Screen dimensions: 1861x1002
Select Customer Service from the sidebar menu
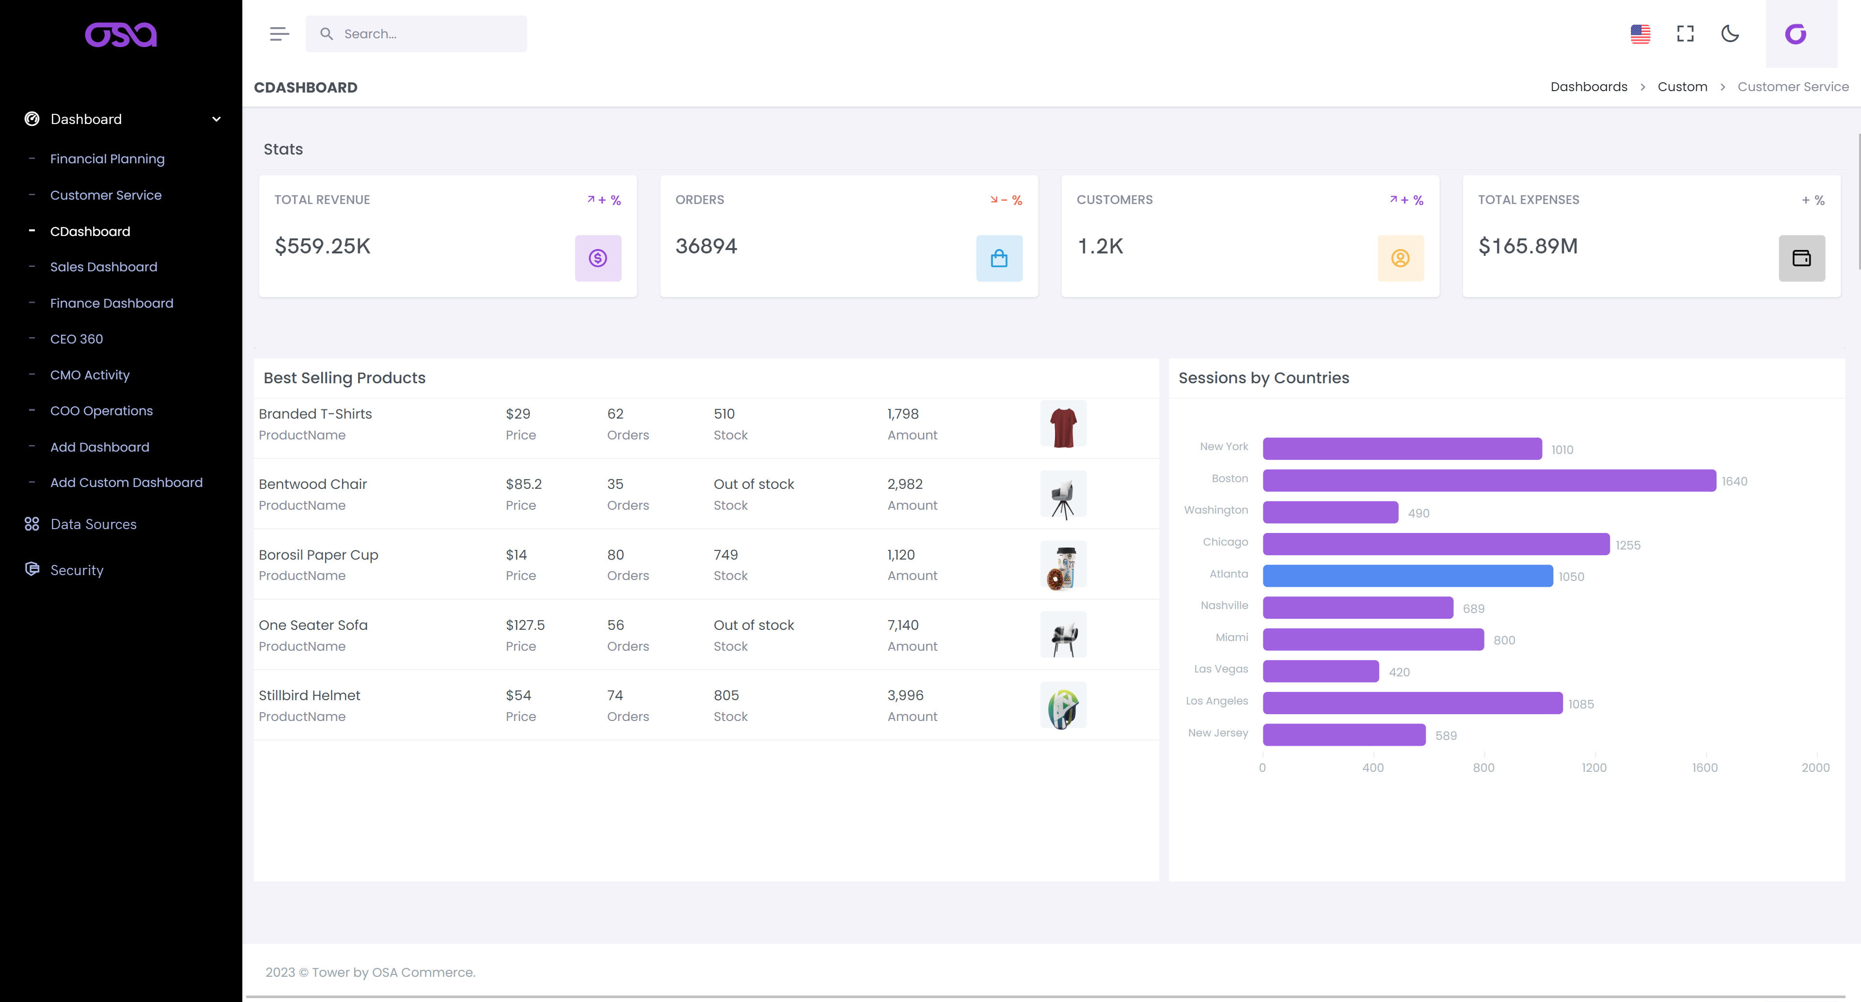[x=106, y=195]
